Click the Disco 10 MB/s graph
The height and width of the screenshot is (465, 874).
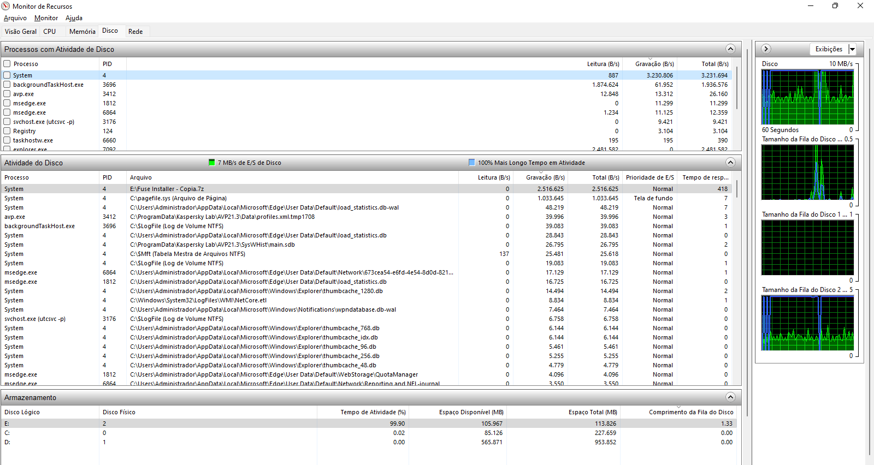pyautogui.click(x=807, y=97)
